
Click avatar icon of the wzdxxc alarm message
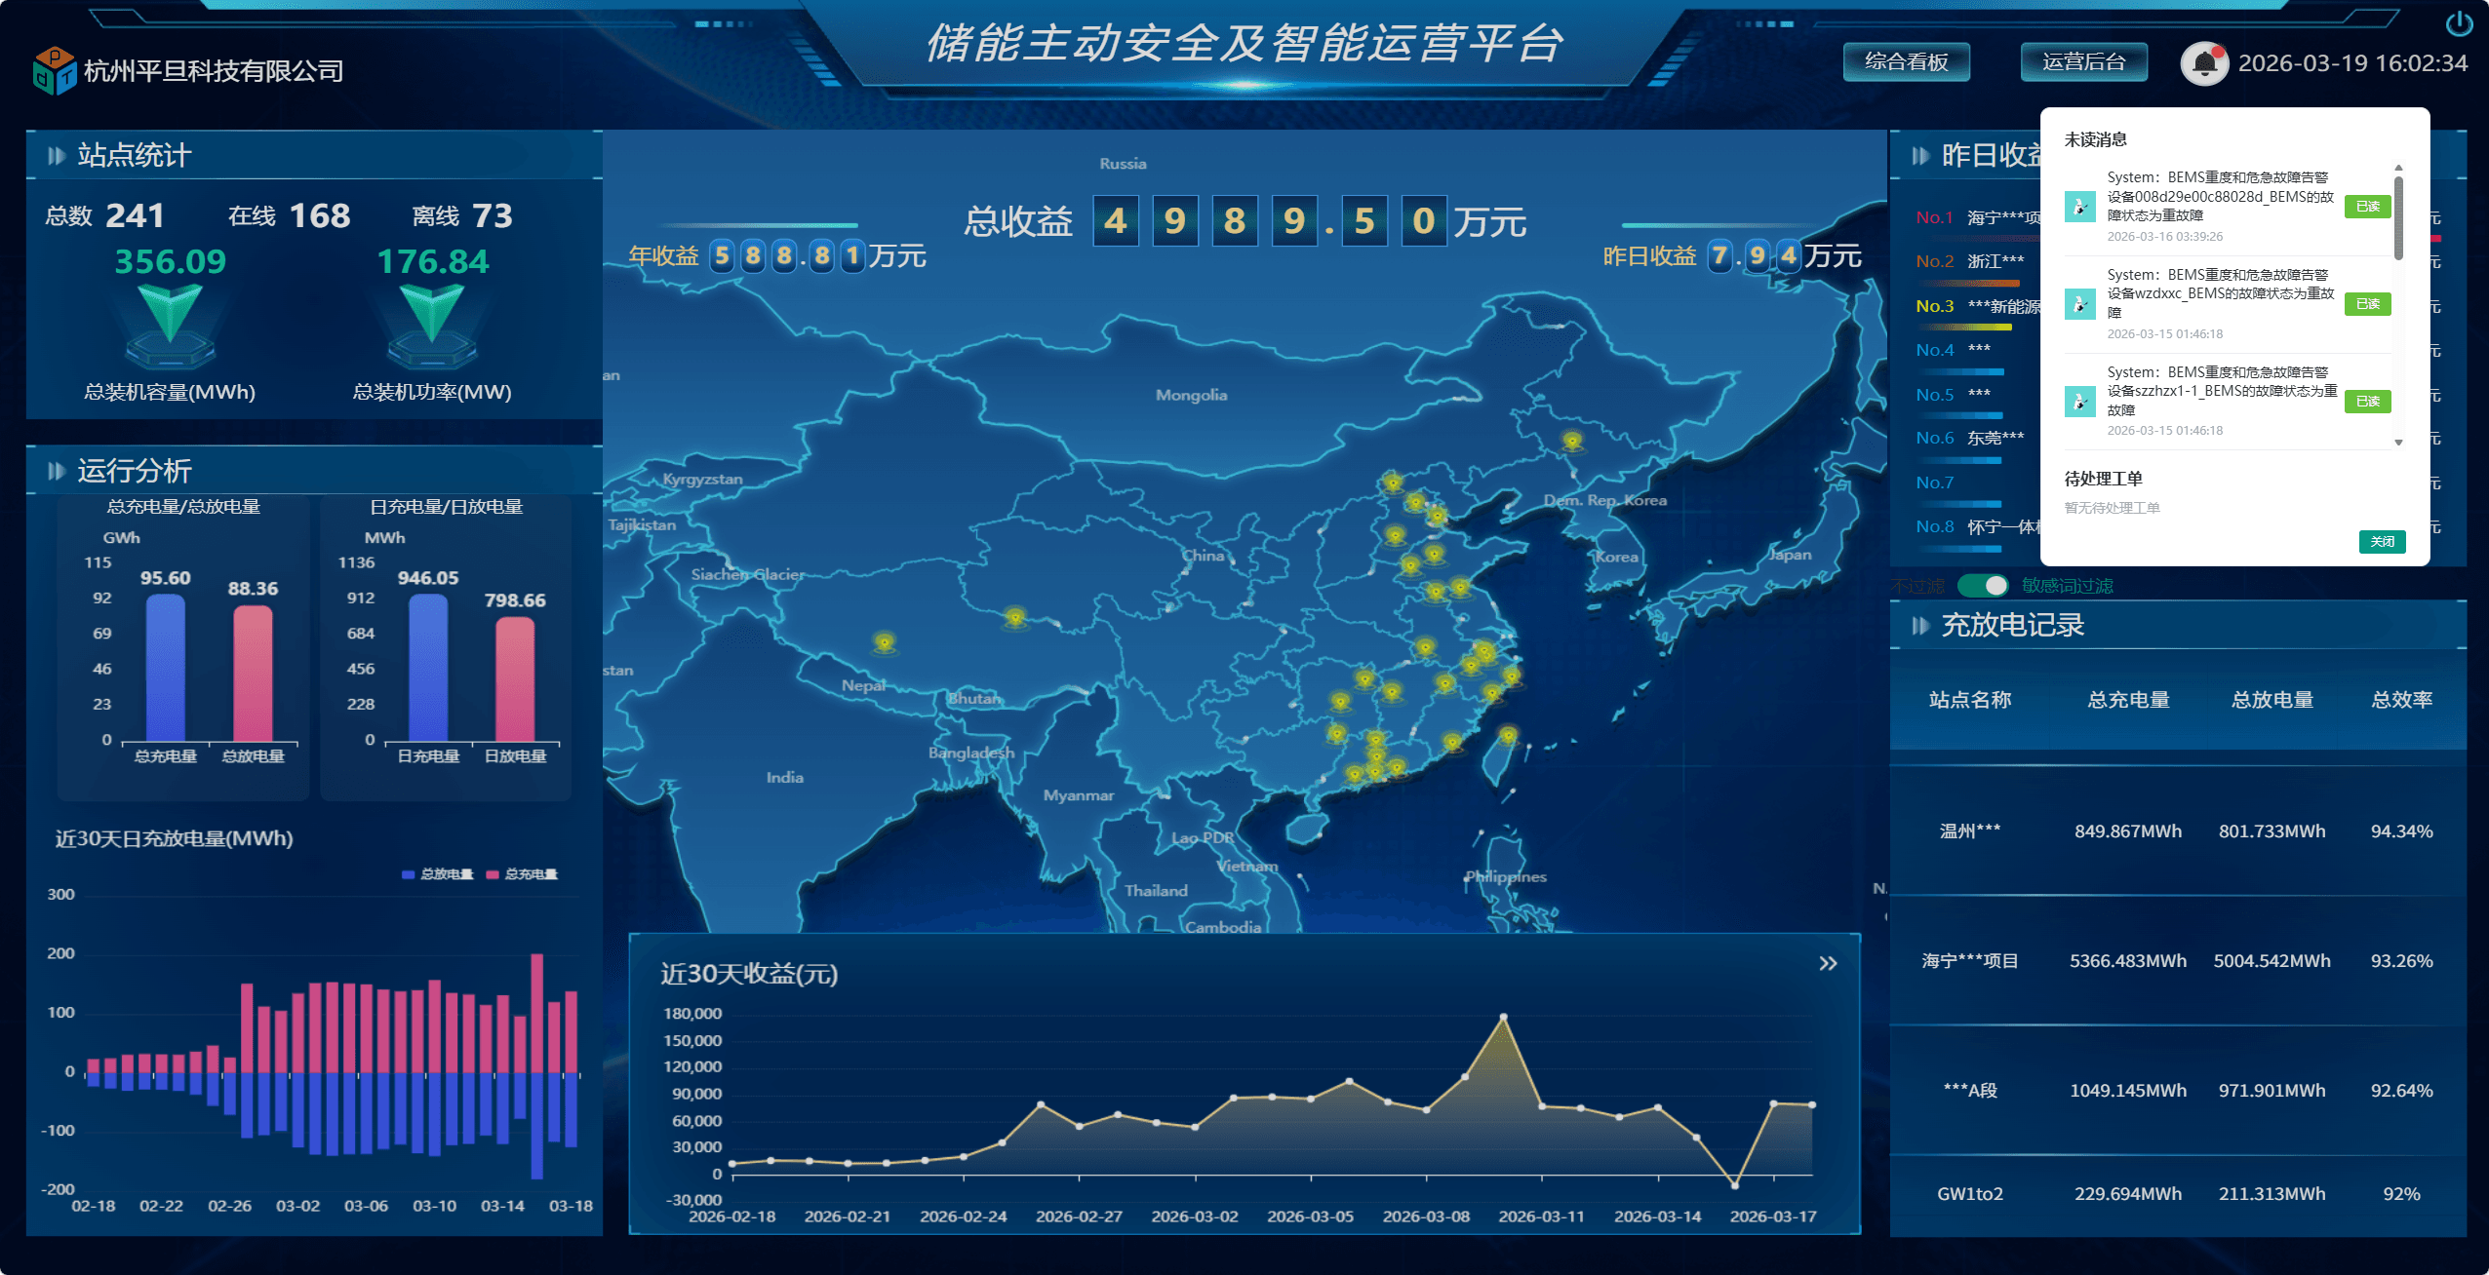[x=2079, y=304]
